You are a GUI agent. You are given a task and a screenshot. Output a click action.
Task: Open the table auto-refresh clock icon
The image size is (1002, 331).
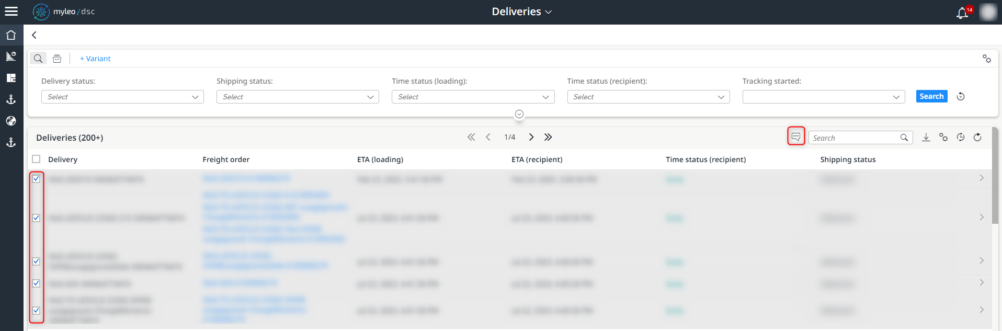961,137
